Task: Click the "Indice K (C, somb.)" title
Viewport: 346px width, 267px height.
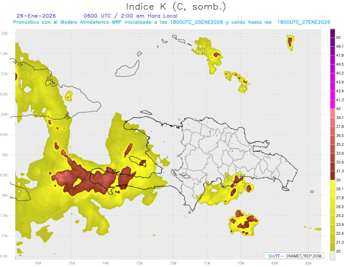Action: tap(176, 7)
